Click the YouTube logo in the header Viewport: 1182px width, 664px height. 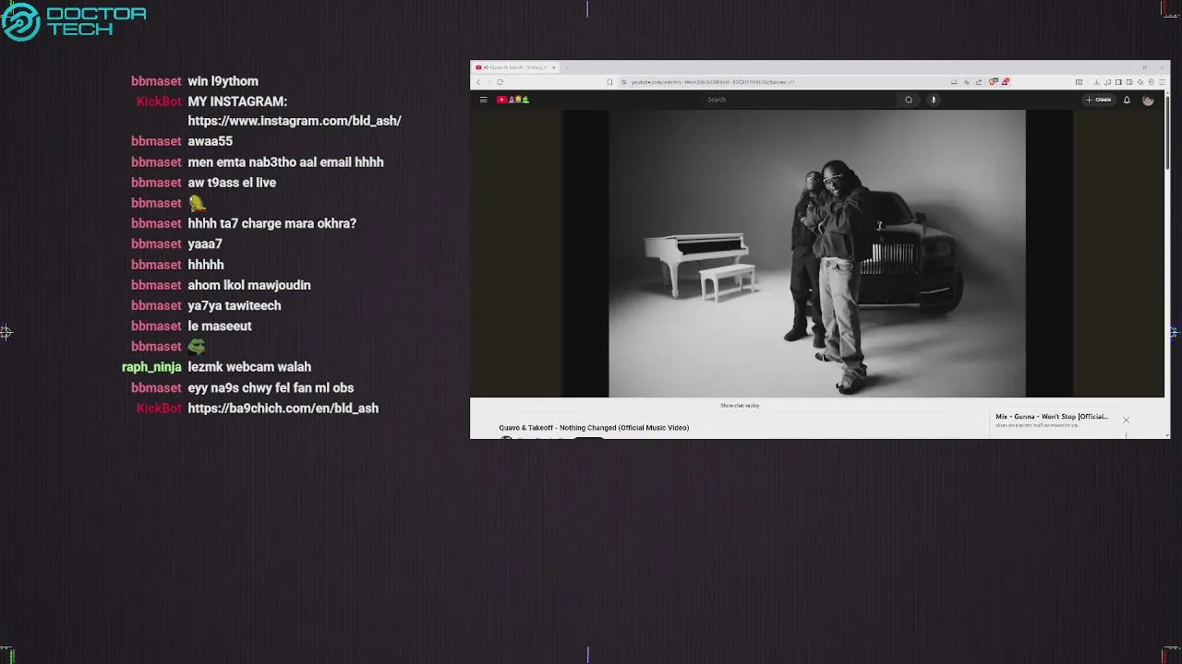[513, 100]
